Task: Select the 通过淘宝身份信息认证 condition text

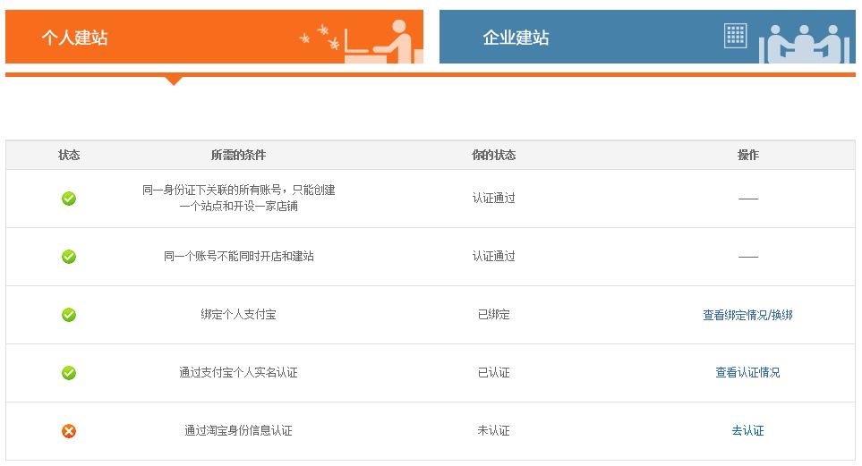Action: pos(238,431)
